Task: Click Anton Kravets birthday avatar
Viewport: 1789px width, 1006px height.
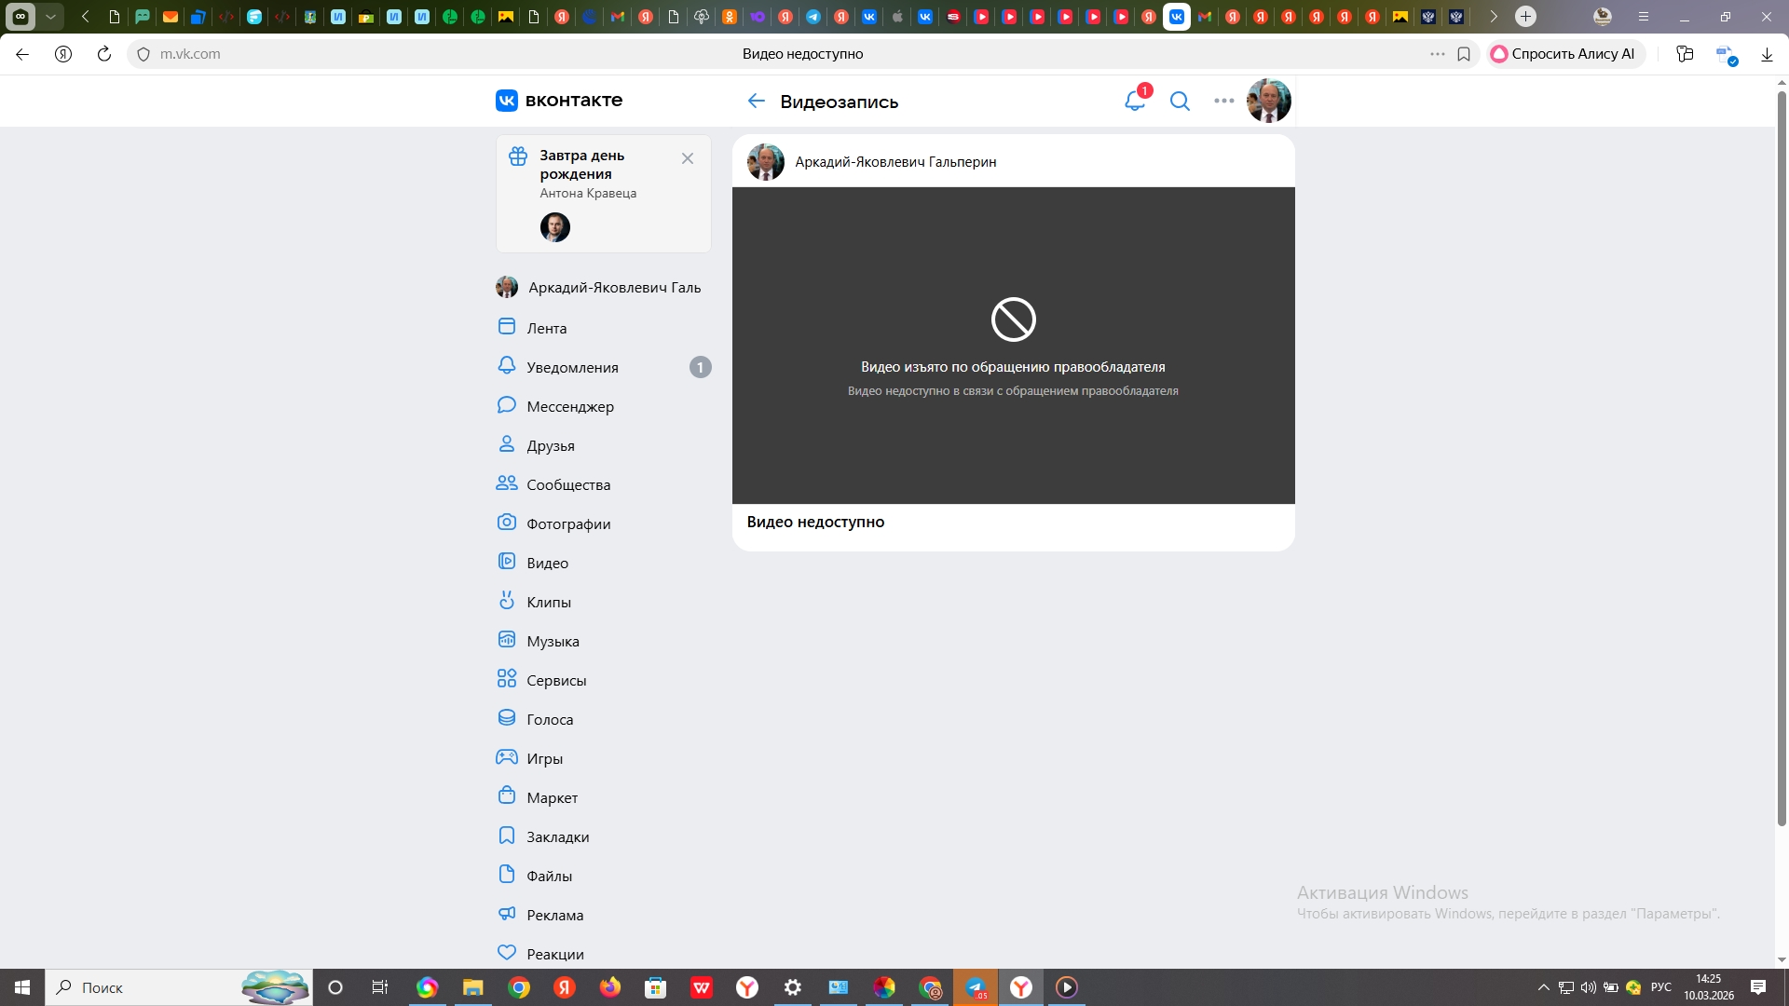Action: point(555,227)
